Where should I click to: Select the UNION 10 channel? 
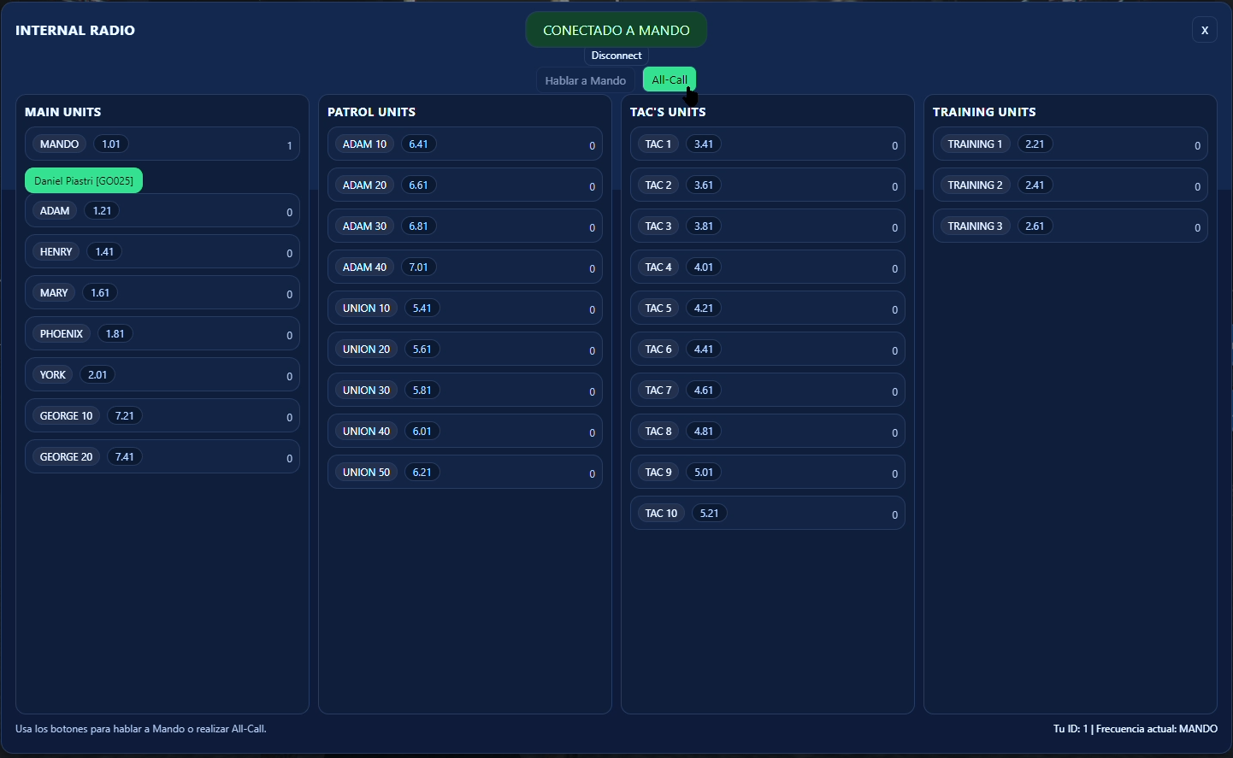click(x=465, y=308)
